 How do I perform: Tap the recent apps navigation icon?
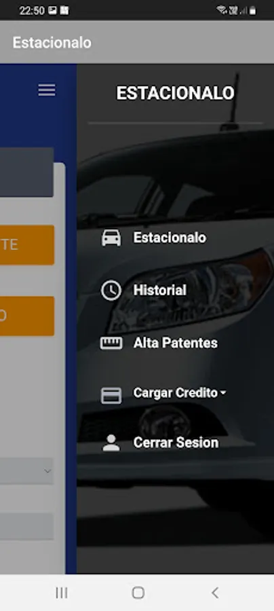(62, 593)
